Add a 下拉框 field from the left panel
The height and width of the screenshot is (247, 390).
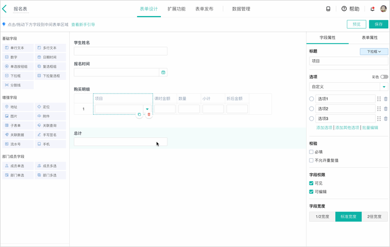pyautogui.click(x=18, y=76)
